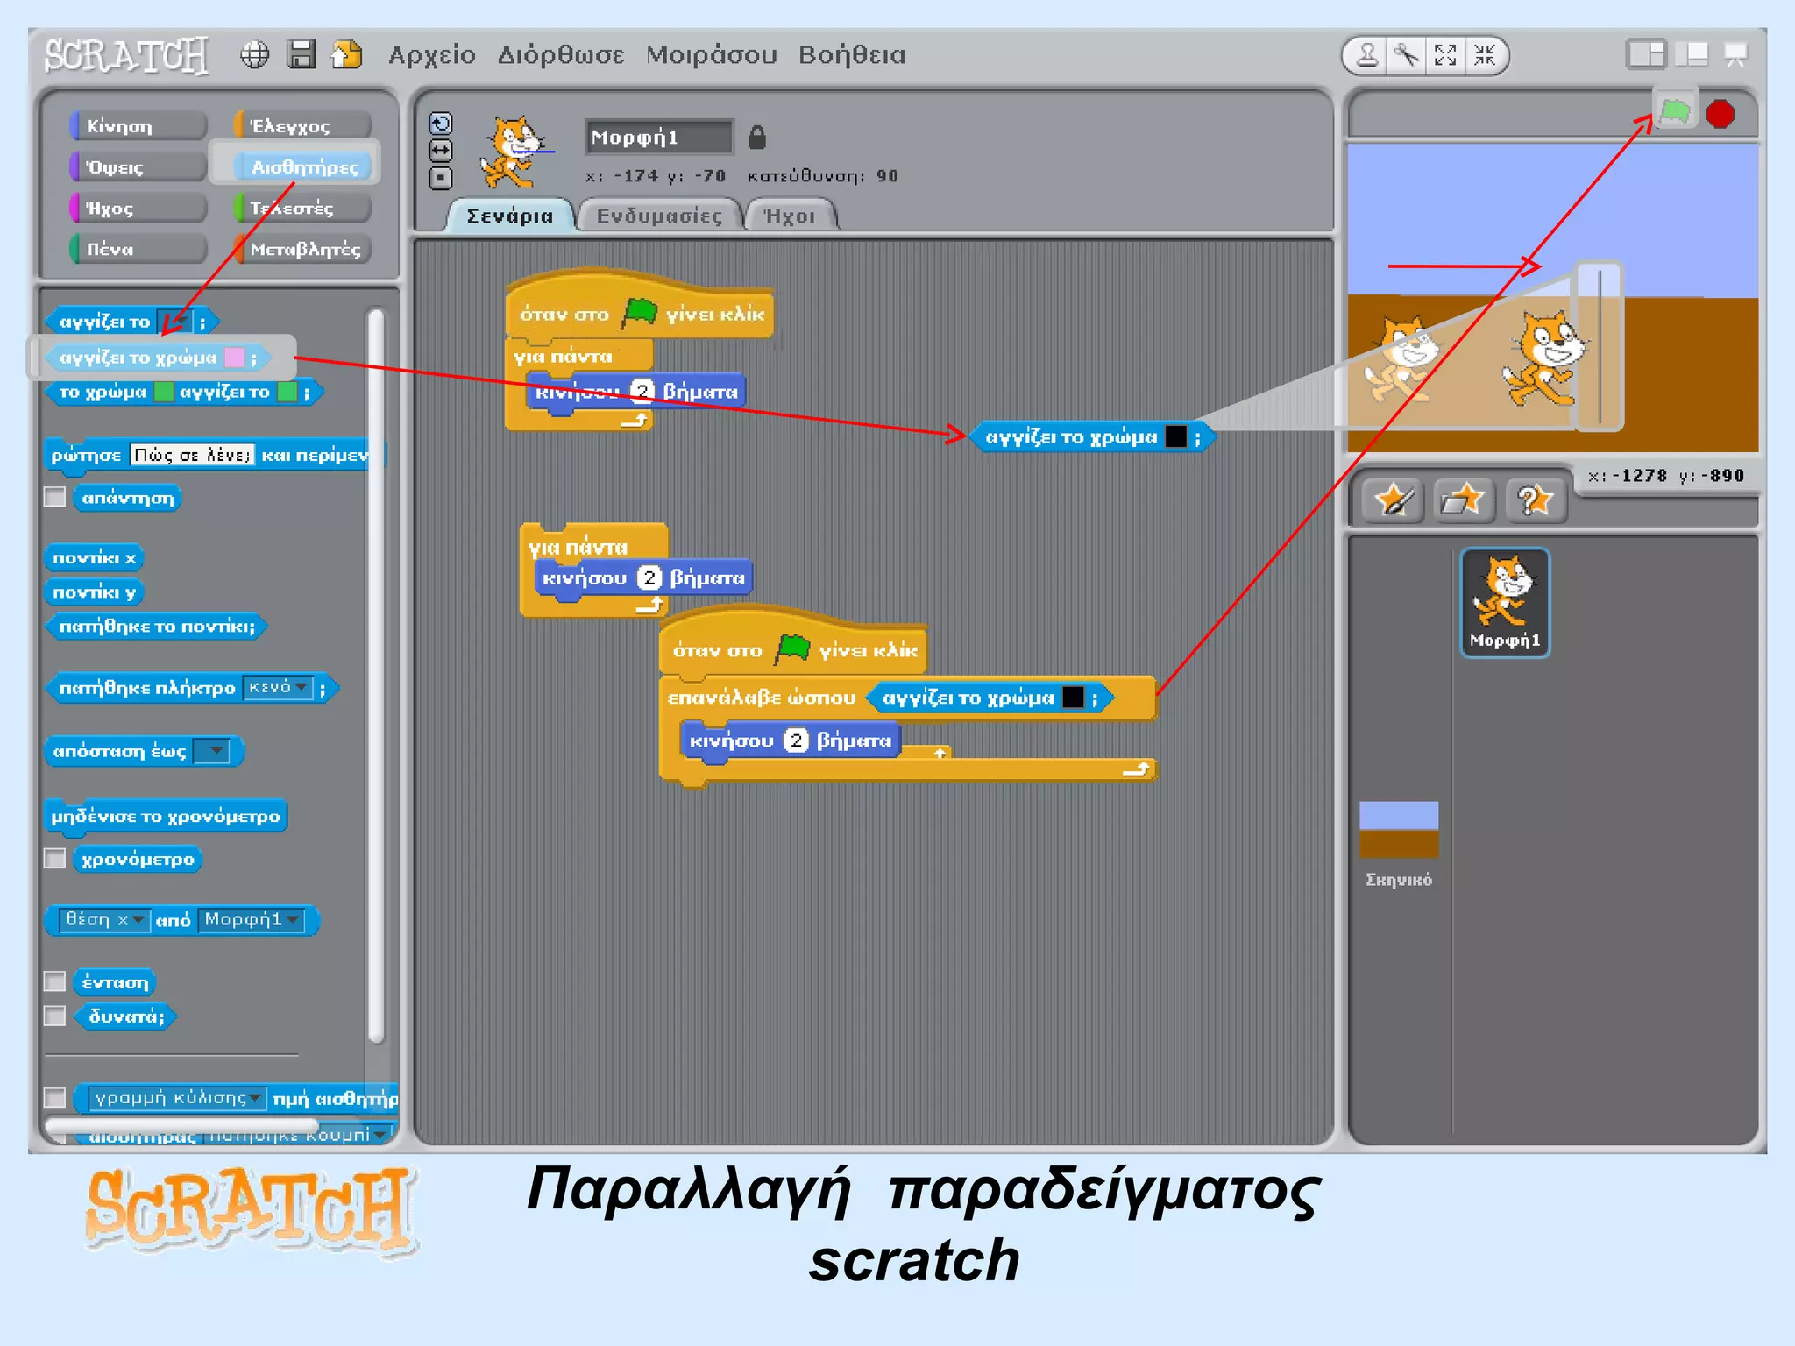Toggle the γραμμή κύλισης sensor checkbox
Viewport: 1795px width, 1346px height.
pyautogui.click(x=55, y=1097)
